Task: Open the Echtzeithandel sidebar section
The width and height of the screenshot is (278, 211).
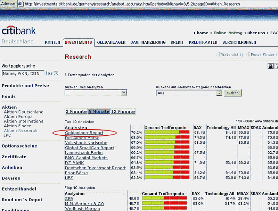Action: [19, 189]
